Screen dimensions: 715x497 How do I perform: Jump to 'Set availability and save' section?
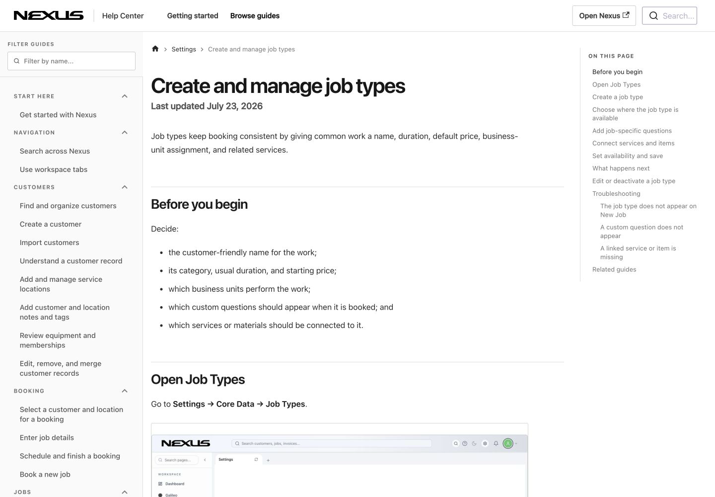pos(628,156)
